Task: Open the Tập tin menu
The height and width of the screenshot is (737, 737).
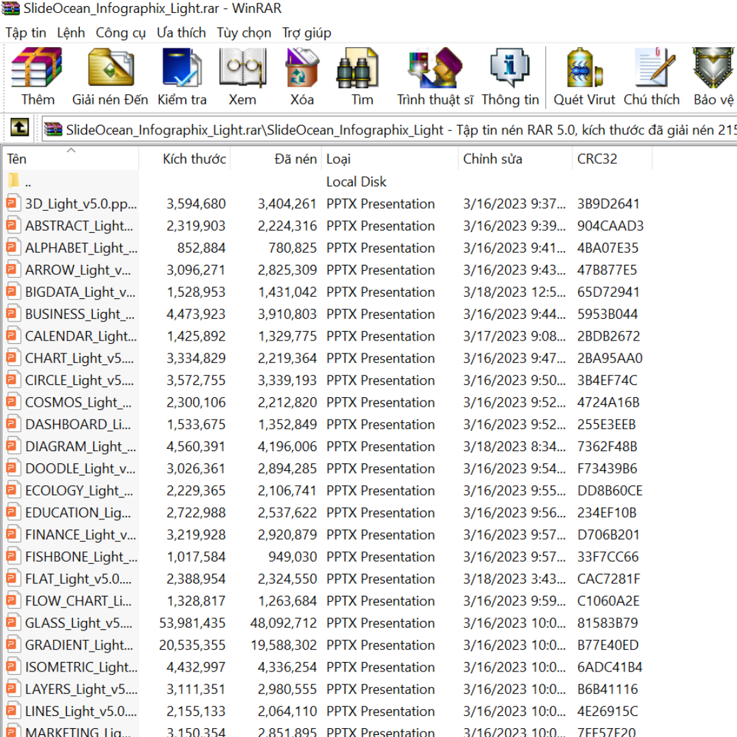Action: tap(26, 33)
